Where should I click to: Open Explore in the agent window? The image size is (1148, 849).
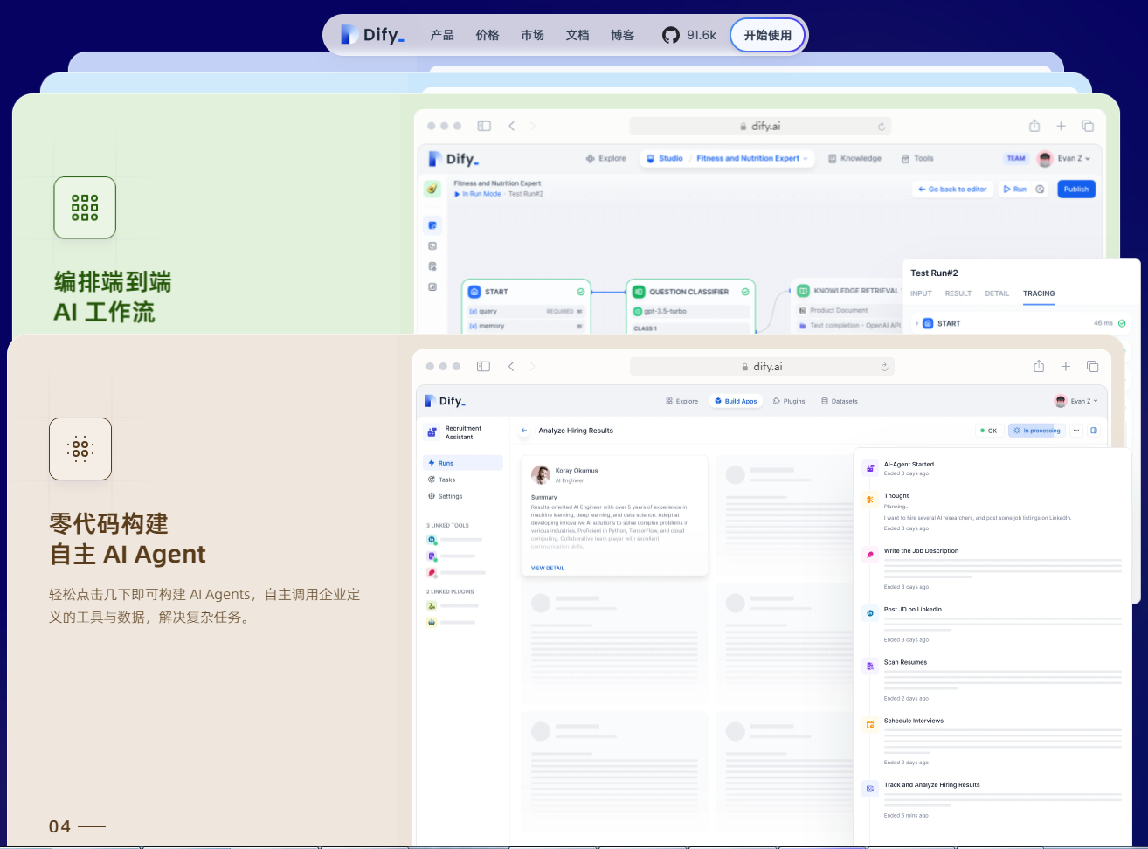pyautogui.click(x=681, y=401)
